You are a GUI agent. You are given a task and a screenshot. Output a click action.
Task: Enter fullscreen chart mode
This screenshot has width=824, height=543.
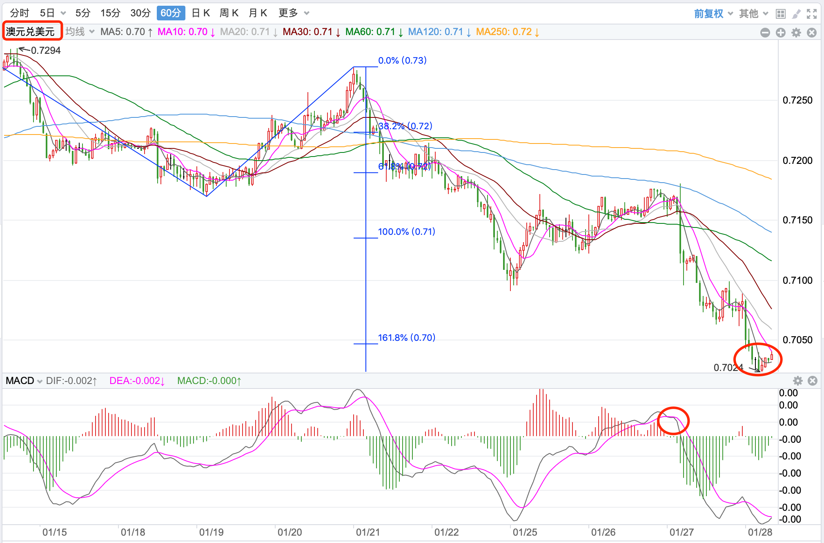pyautogui.click(x=812, y=14)
